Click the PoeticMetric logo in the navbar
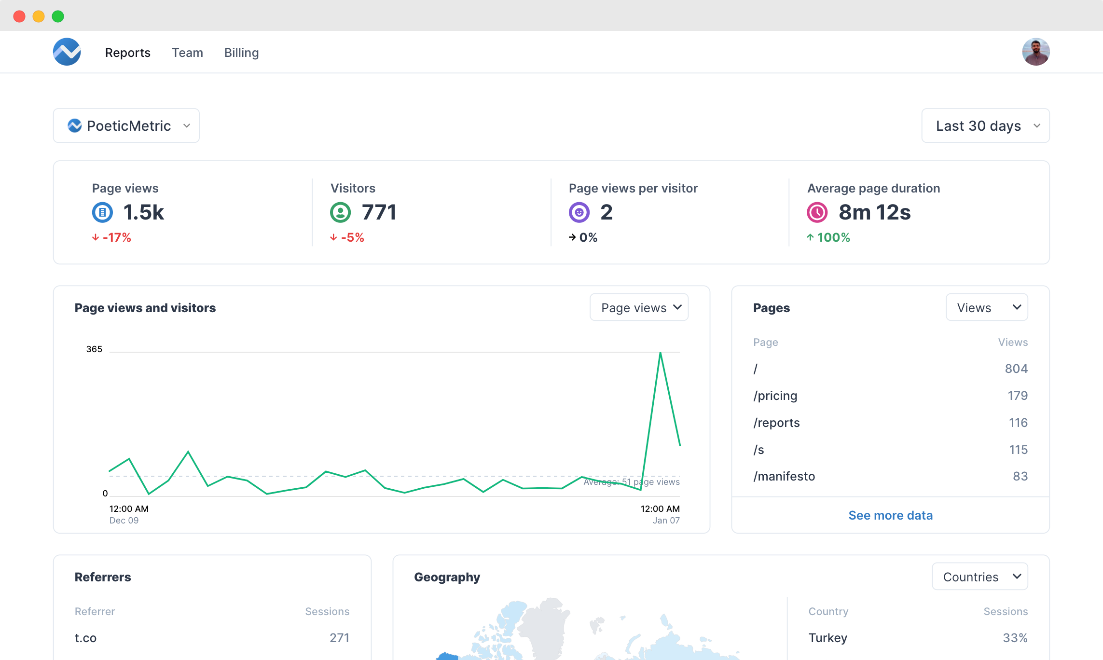This screenshot has height=660, width=1103. click(x=67, y=52)
